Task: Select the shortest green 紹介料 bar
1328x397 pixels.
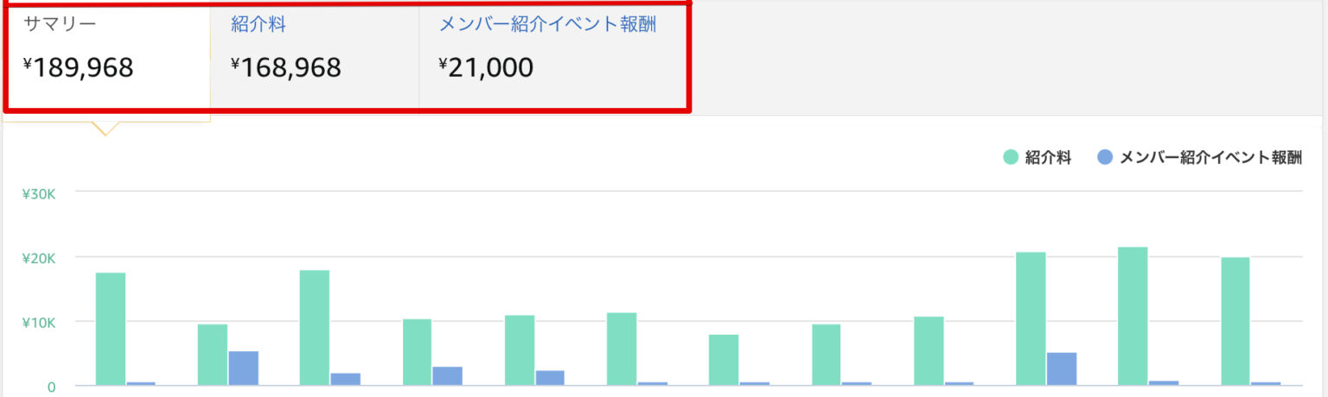Action: pyautogui.click(x=724, y=359)
